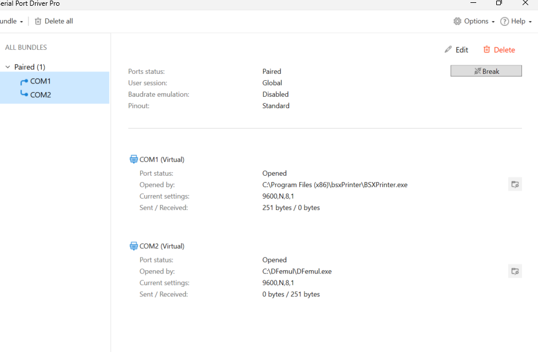Click the '251 bytes / 0 bytes' value
Image resolution: width=538 pixels, height=352 pixels.
pyautogui.click(x=291, y=208)
